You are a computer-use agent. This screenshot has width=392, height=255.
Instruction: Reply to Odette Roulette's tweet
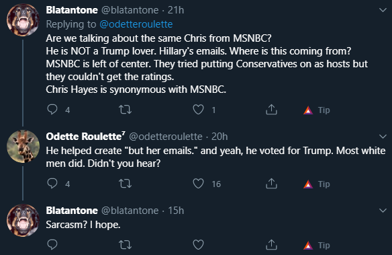52,184
